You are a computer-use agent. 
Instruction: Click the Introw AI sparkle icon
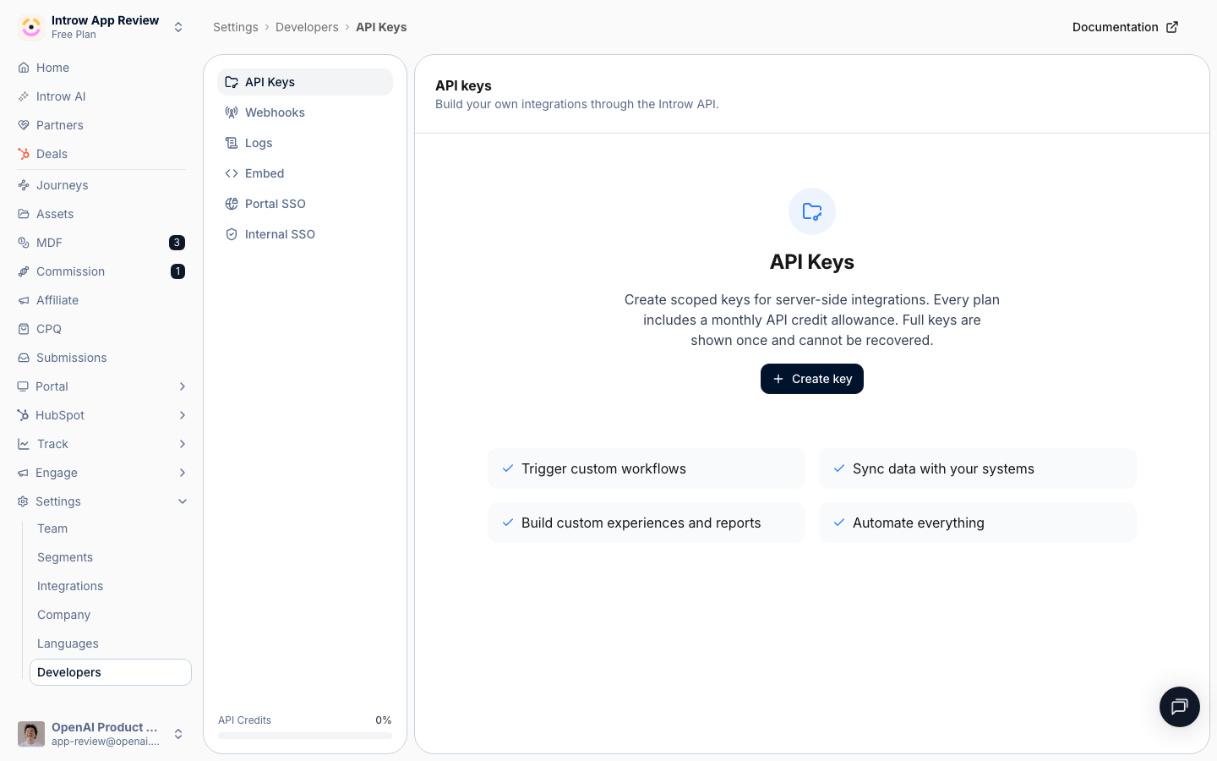(x=24, y=96)
